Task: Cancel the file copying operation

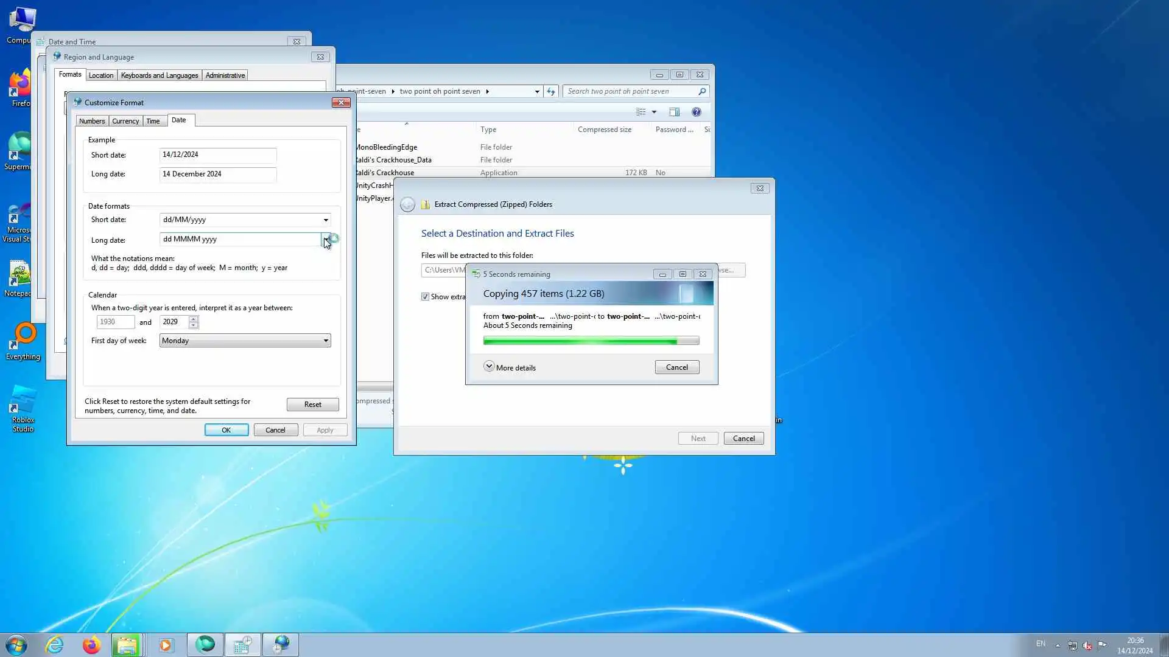Action: coord(676,367)
